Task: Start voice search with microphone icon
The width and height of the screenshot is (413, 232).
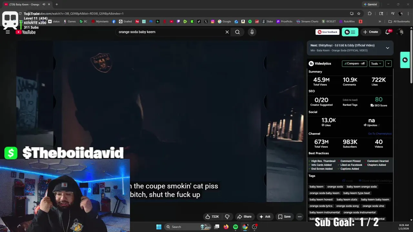Action: (252, 32)
